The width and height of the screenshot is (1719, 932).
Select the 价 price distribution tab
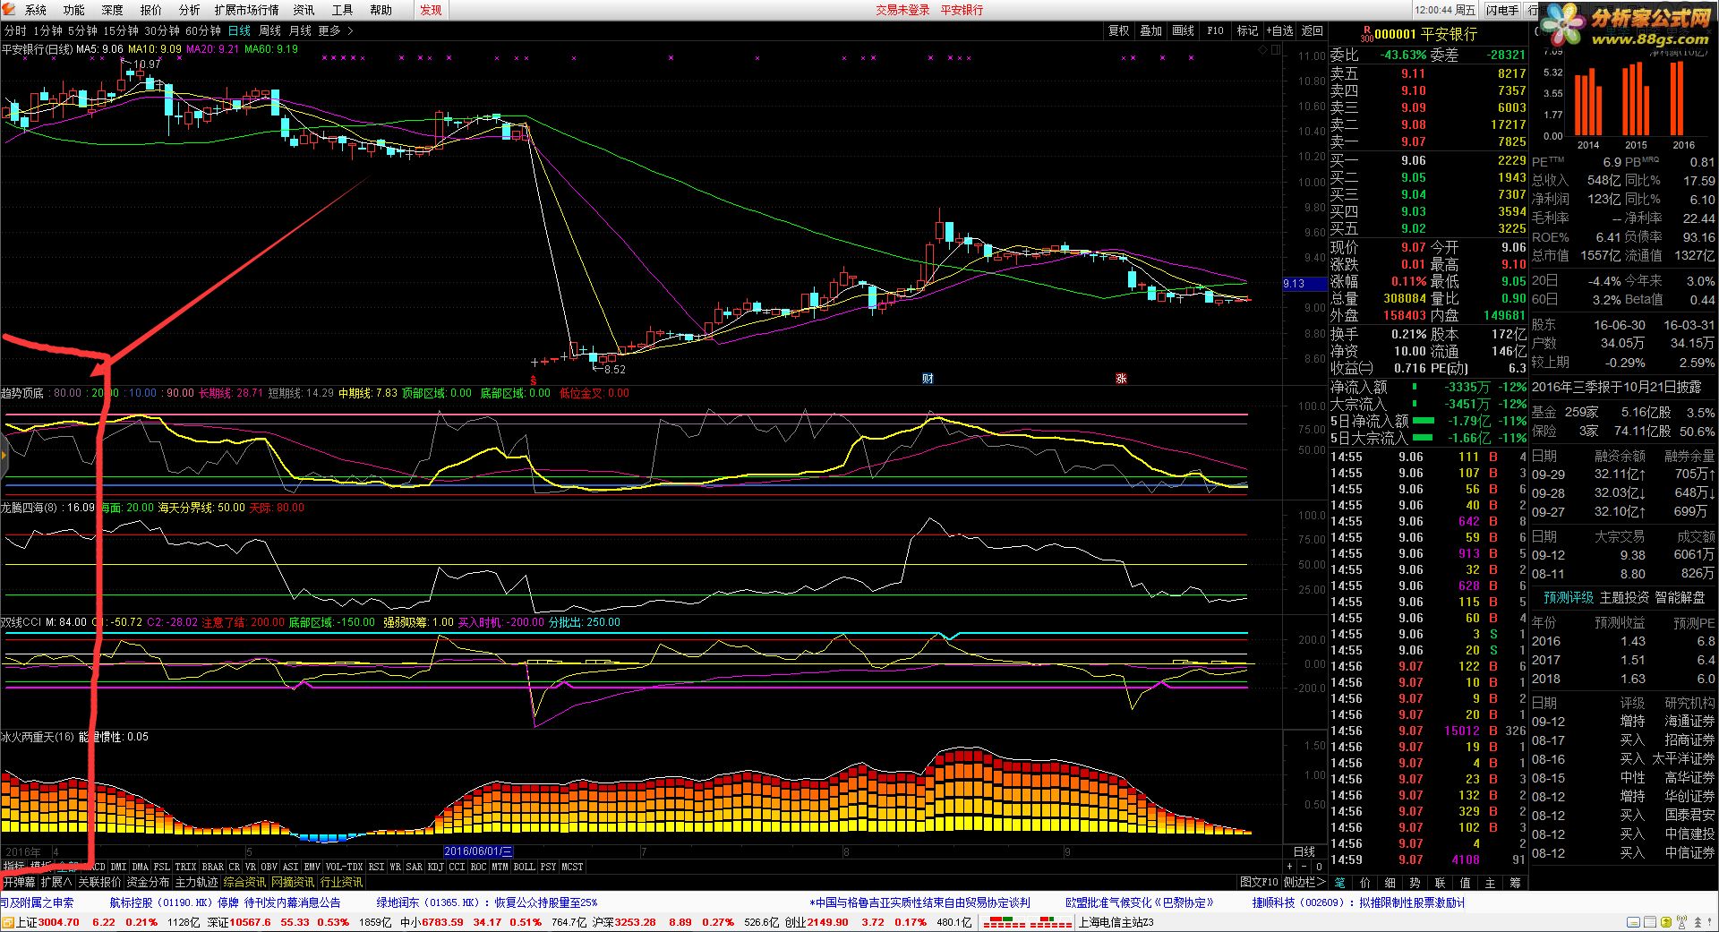click(1365, 882)
